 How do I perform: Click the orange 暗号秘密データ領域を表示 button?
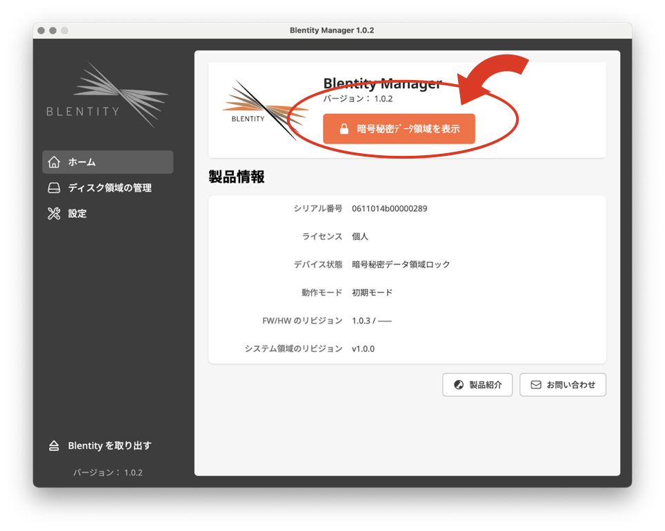(399, 128)
